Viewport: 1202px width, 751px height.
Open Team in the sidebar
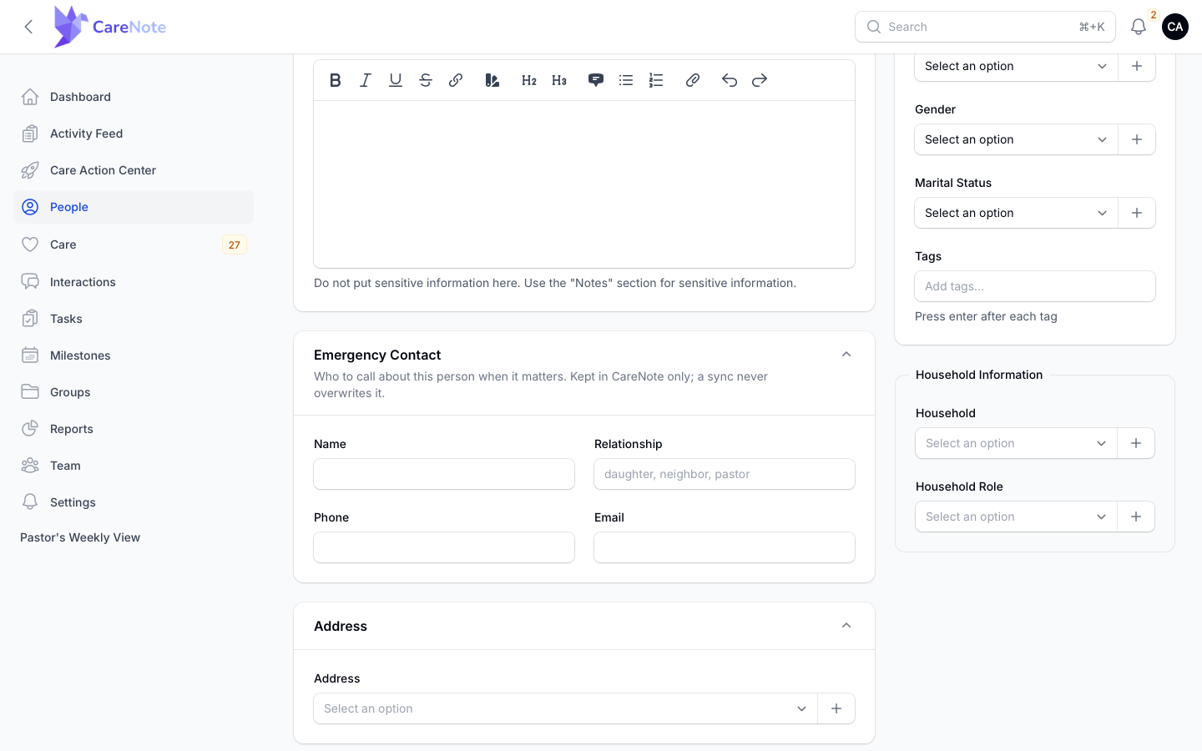pyautogui.click(x=134, y=466)
